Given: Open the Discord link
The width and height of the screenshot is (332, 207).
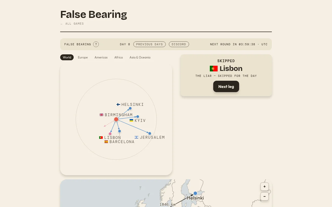Looking at the screenshot, I should pos(179,44).
